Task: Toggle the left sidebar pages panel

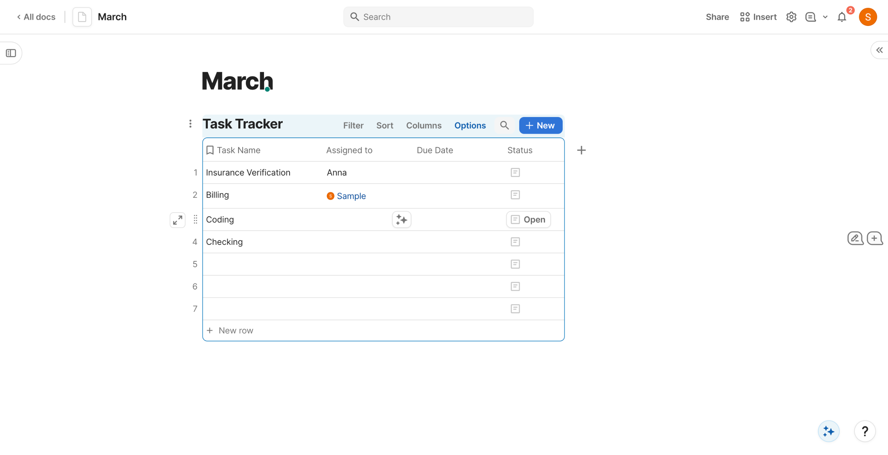Action: coord(11,53)
